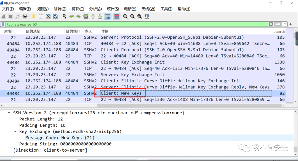The height and width of the screenshot is (161, 298).
Task: Jump to last packet icon
Action: (x=100, y=16)
